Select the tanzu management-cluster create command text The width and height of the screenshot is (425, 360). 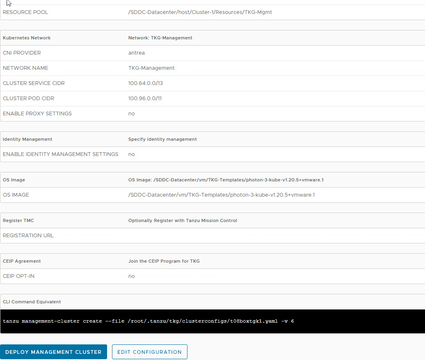pos(148,321)
